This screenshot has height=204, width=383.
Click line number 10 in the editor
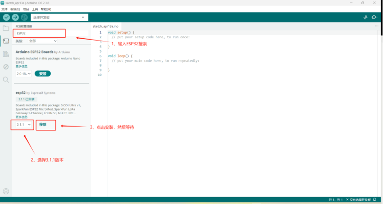click(100, 75)
